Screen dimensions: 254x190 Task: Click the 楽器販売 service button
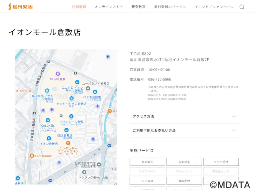click(147, 162)
